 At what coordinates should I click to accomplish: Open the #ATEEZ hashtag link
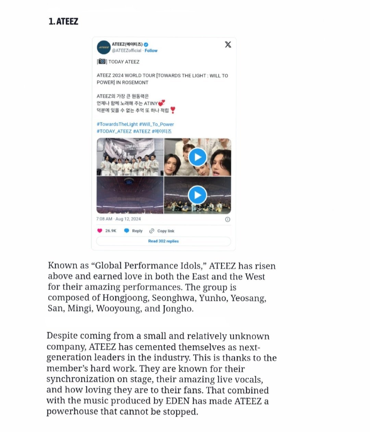click(141, 131)
